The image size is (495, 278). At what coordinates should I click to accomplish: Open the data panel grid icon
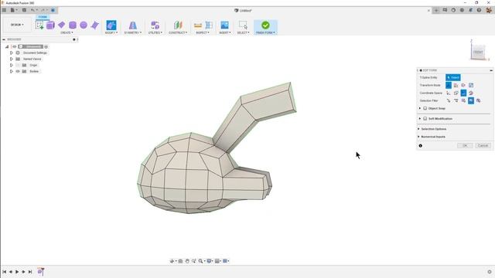4,10
